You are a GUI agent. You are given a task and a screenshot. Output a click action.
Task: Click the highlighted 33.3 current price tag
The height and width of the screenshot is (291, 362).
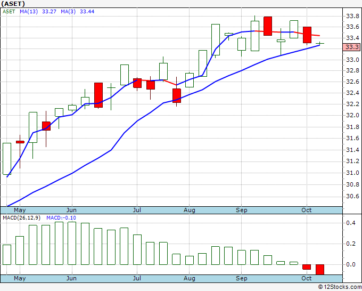click(352, 47)
